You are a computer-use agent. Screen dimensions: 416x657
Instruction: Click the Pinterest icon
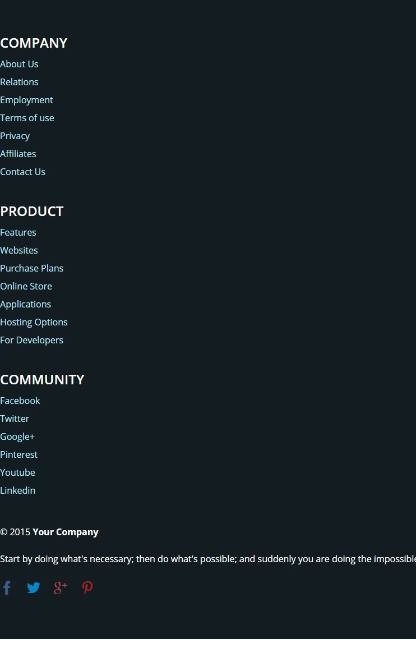point(87,587)
